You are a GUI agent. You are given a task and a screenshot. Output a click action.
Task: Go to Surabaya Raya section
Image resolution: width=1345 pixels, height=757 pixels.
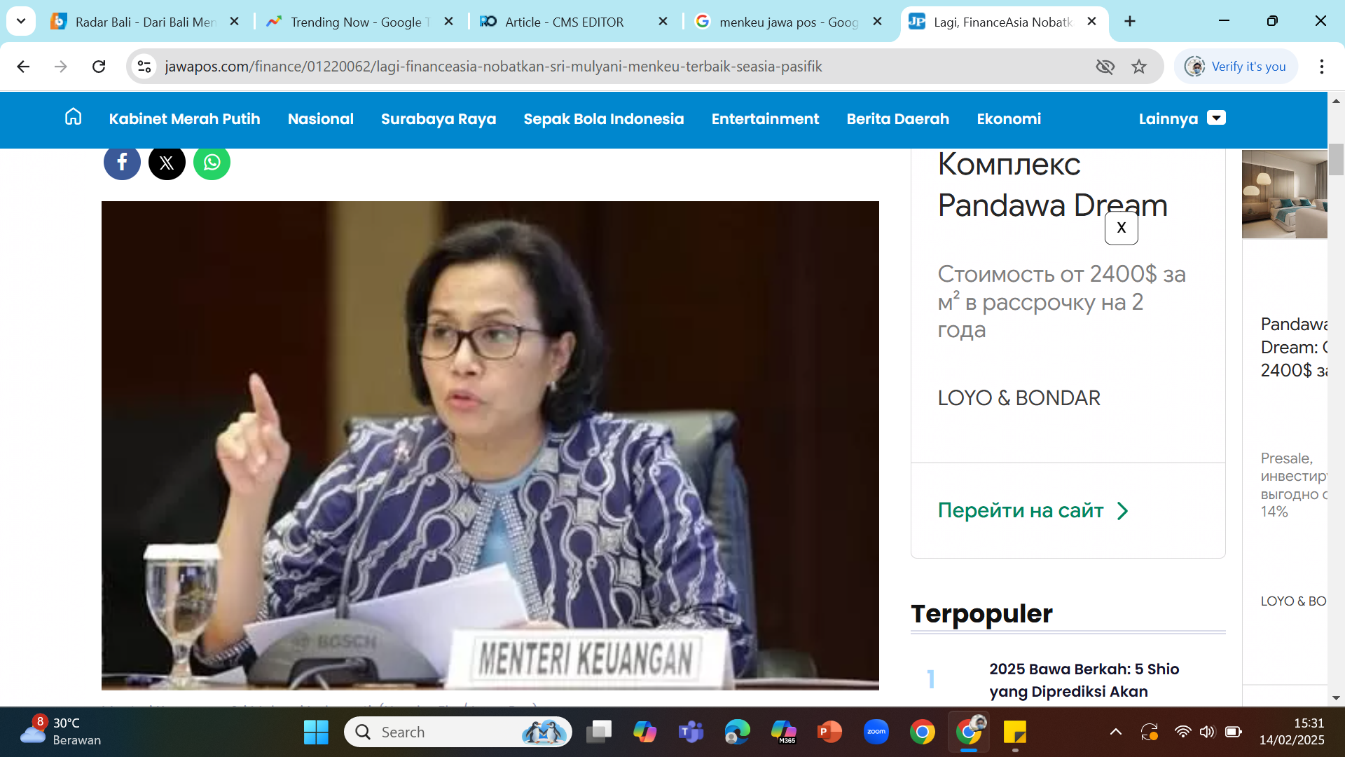[x=439, y=118]
